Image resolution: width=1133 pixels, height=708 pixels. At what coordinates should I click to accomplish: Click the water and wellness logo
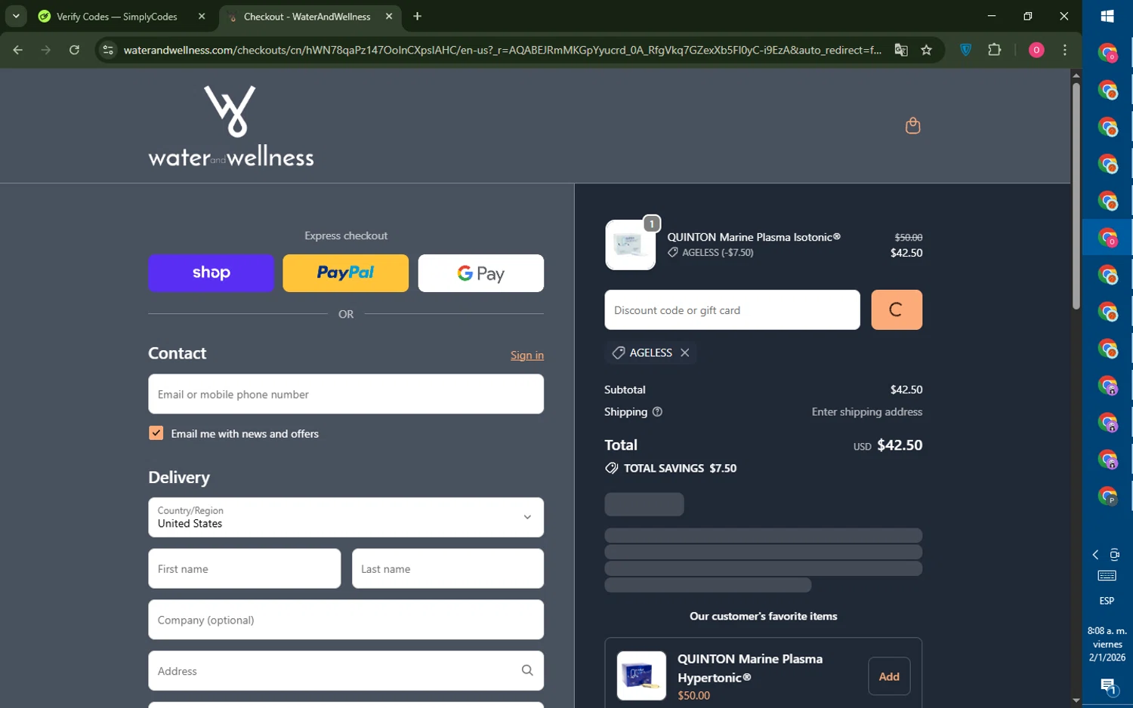click(x=231, y=125)
